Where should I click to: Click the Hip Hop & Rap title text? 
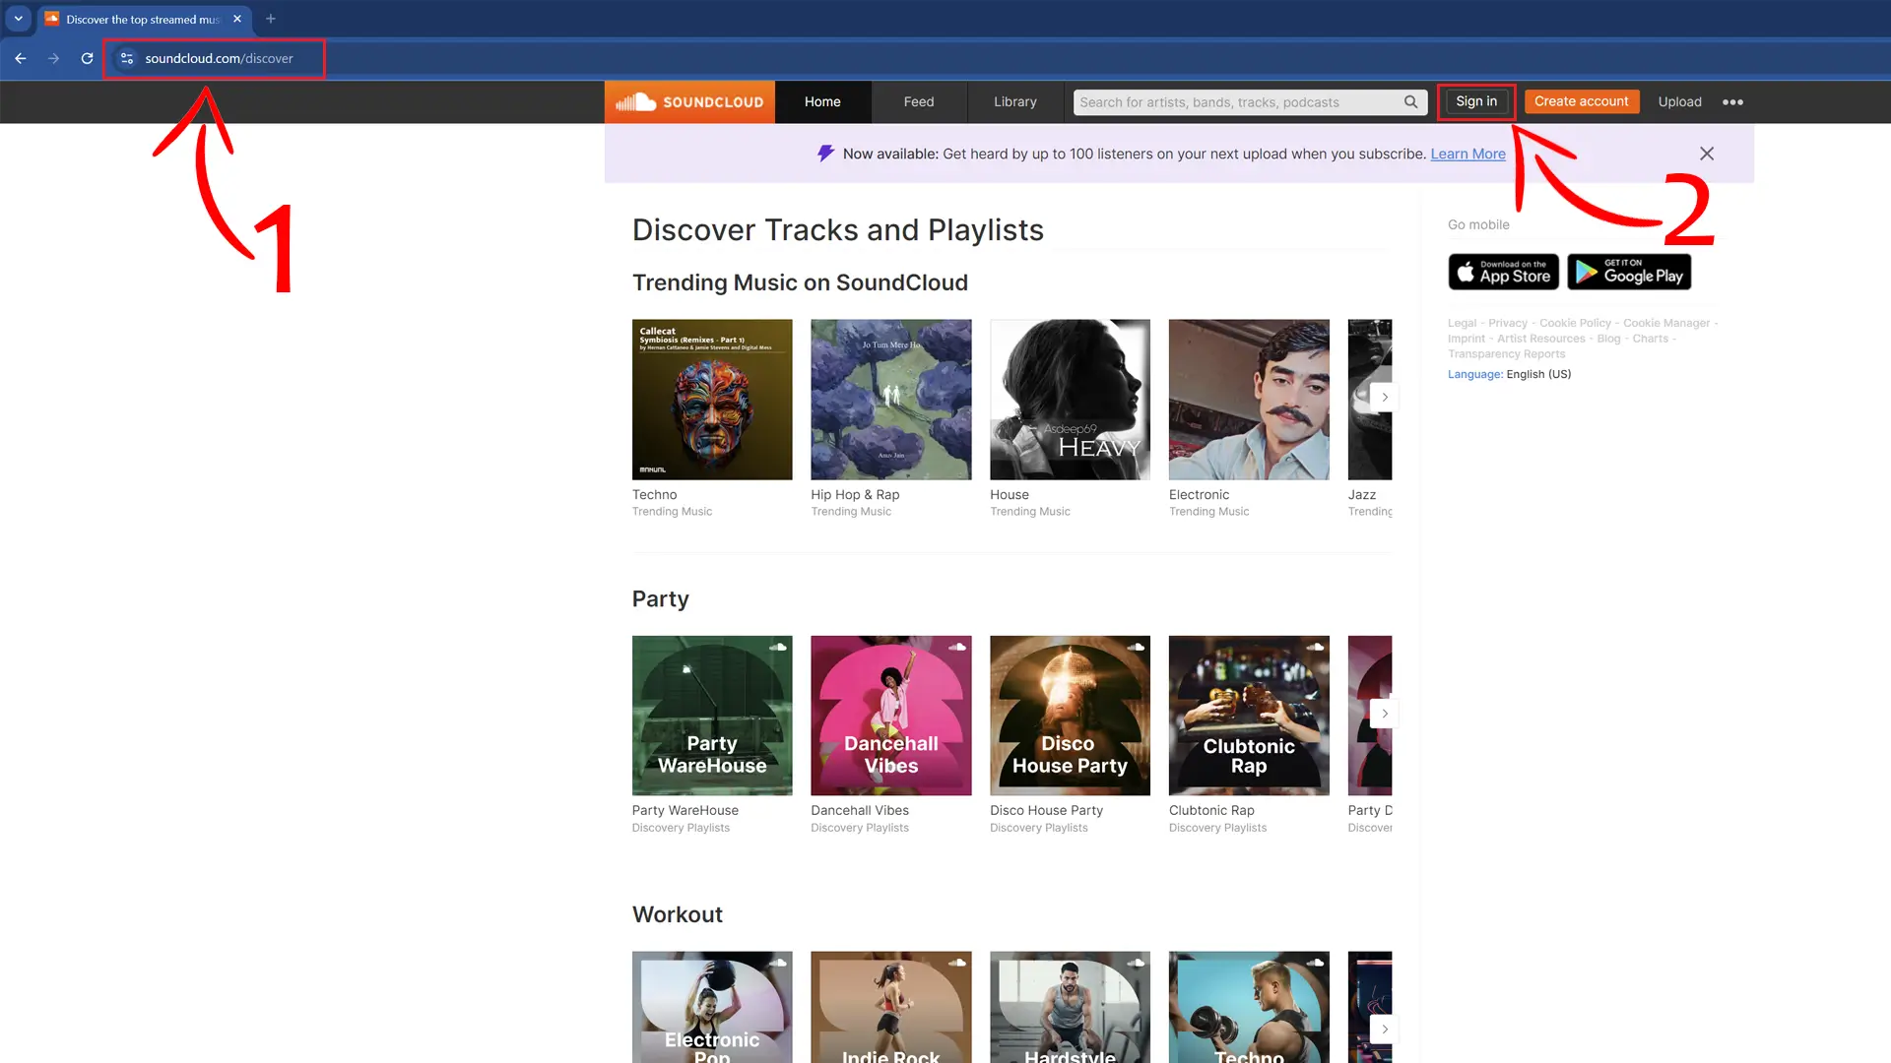[x=855, y=495]
